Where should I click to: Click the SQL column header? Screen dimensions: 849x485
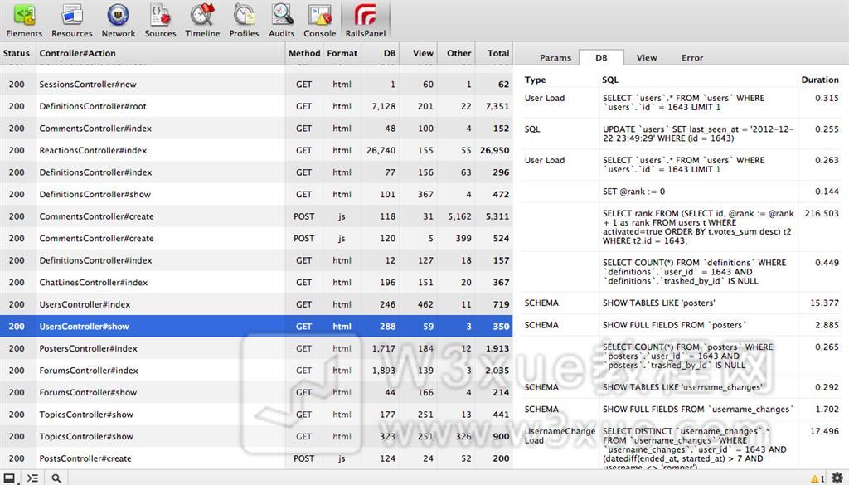[x=609, y=80]
